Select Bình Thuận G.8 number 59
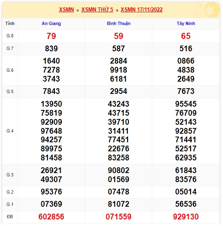Viewport: 223px width, 226px height. 119,36
